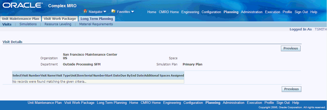327x110 pixels.
Task: Open the Simulations subtab
Action: (x=28, y=24)
